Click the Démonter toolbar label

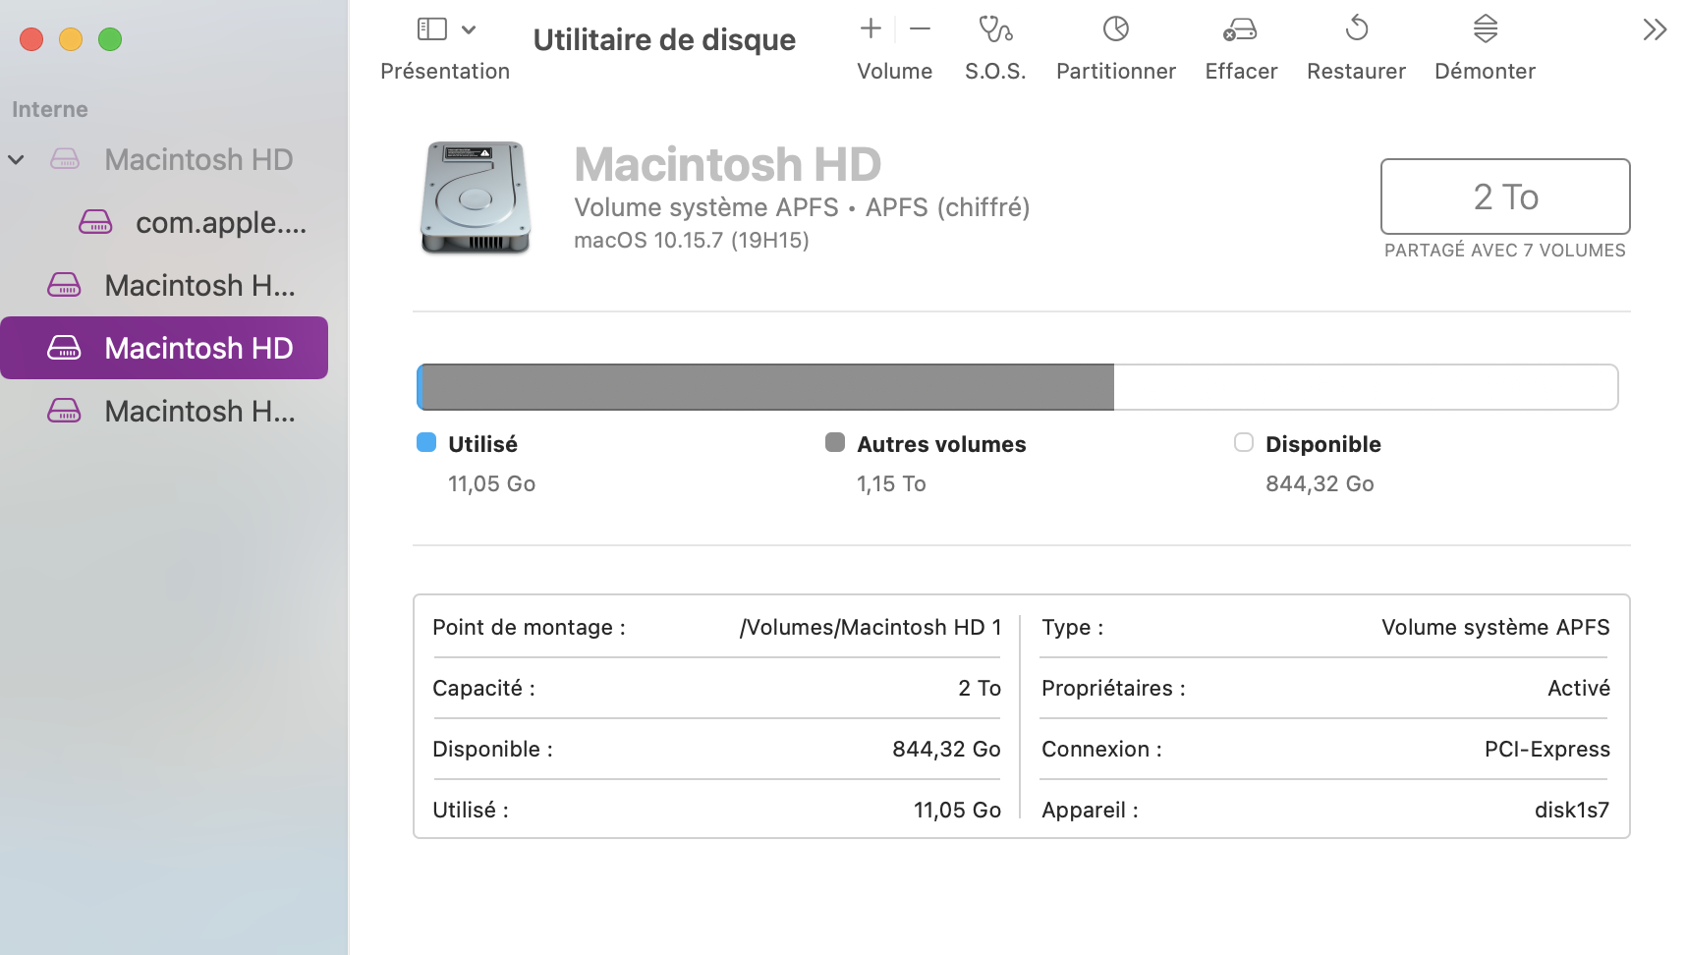point(1486,72)
